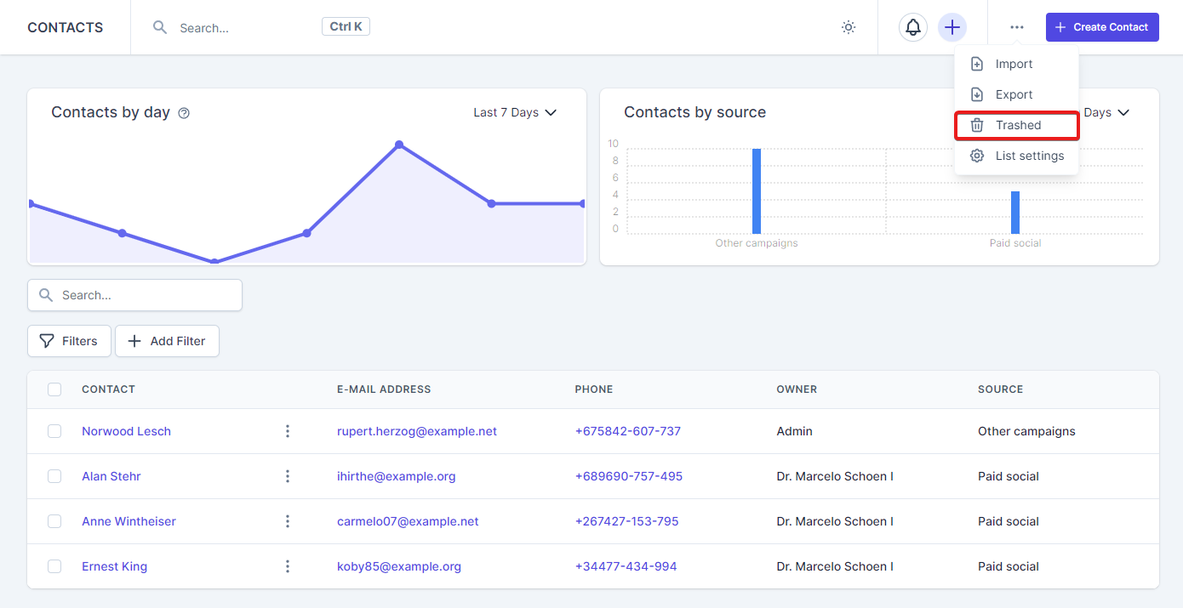Click help icon beside Contacts by day

pos(184,113)
